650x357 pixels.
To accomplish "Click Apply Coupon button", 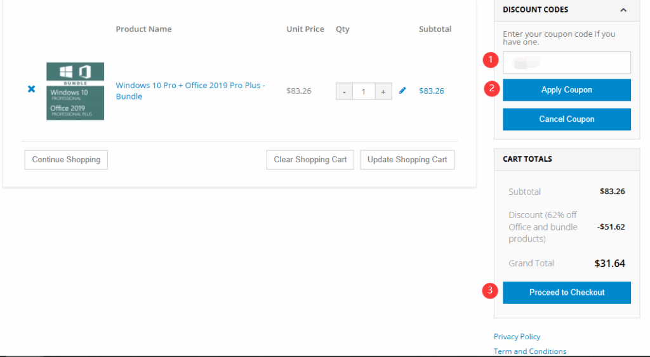I will [x=567, y=90].
